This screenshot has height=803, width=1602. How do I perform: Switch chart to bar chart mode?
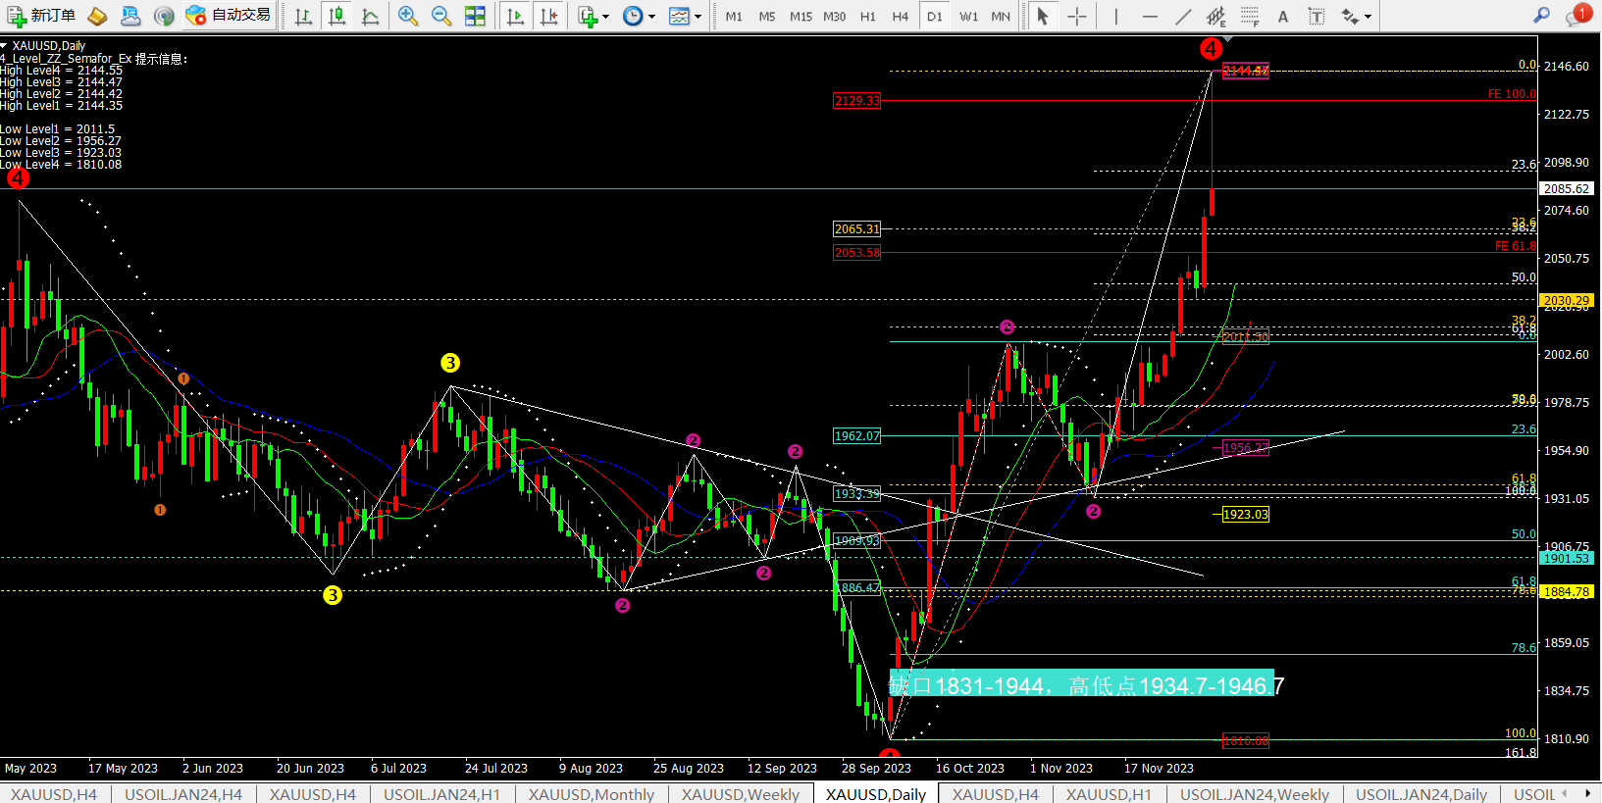303,16
